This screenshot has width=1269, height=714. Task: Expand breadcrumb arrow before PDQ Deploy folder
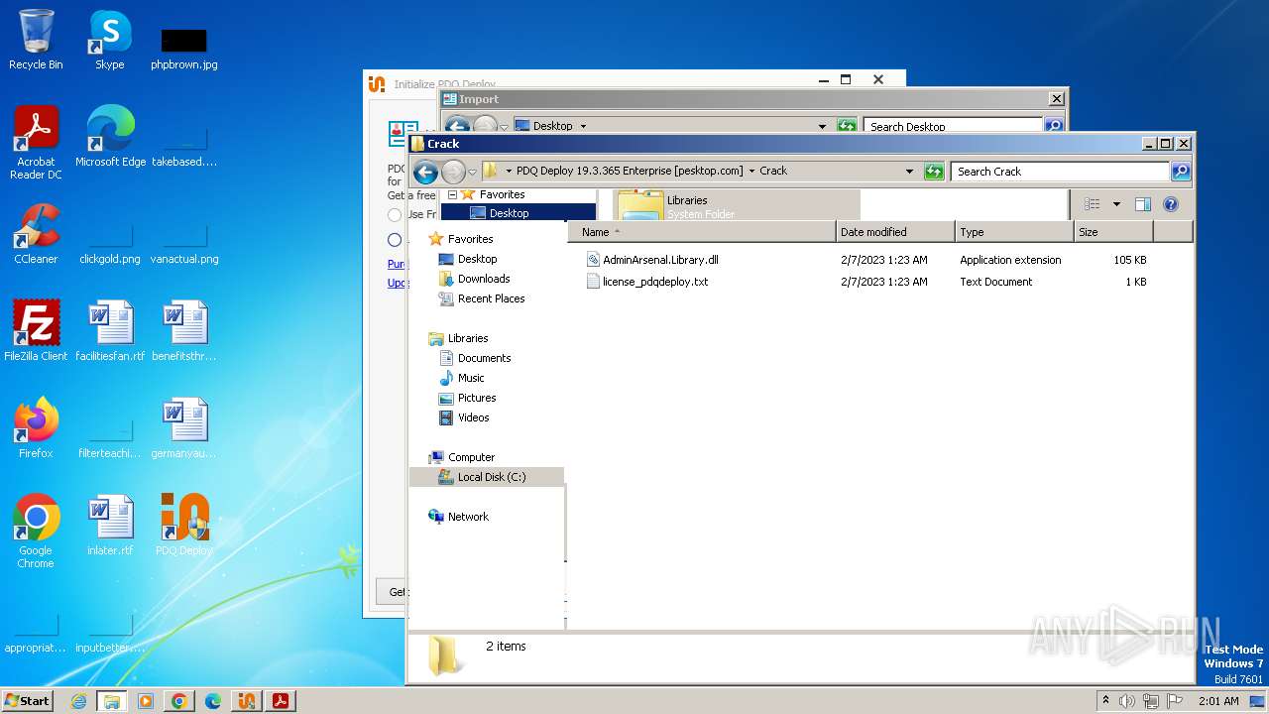point(509,172)
